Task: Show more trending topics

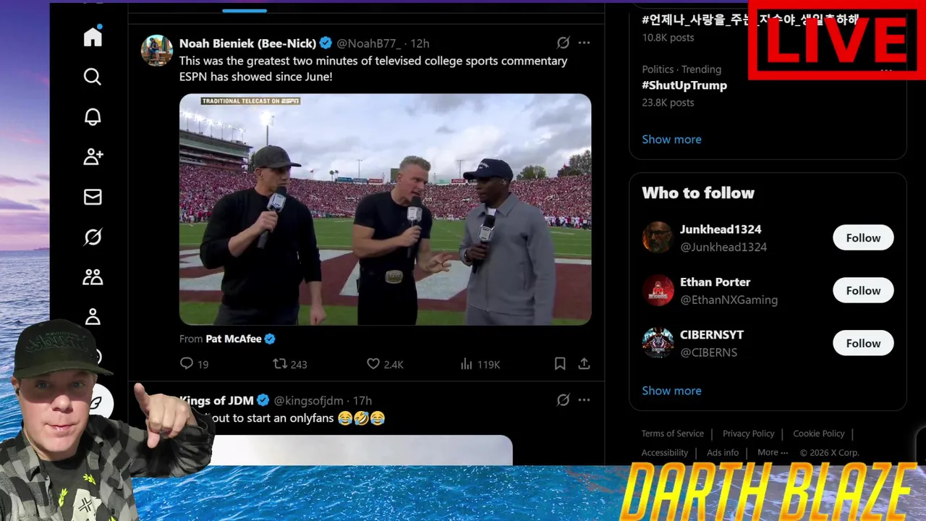Action: pos(671,139)
